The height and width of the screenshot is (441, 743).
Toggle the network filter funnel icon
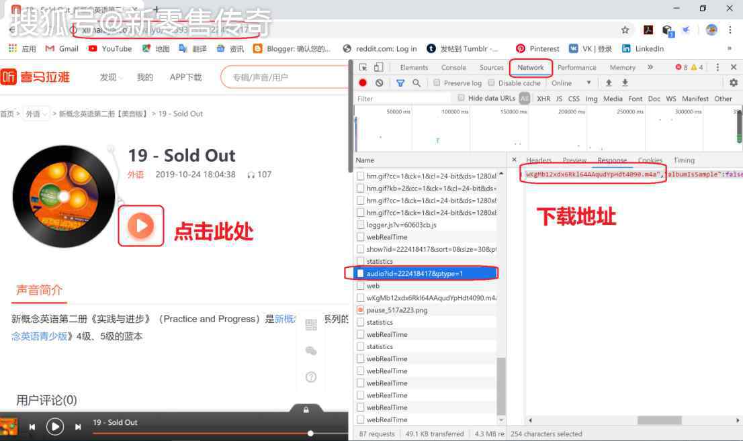click(400, 83)
